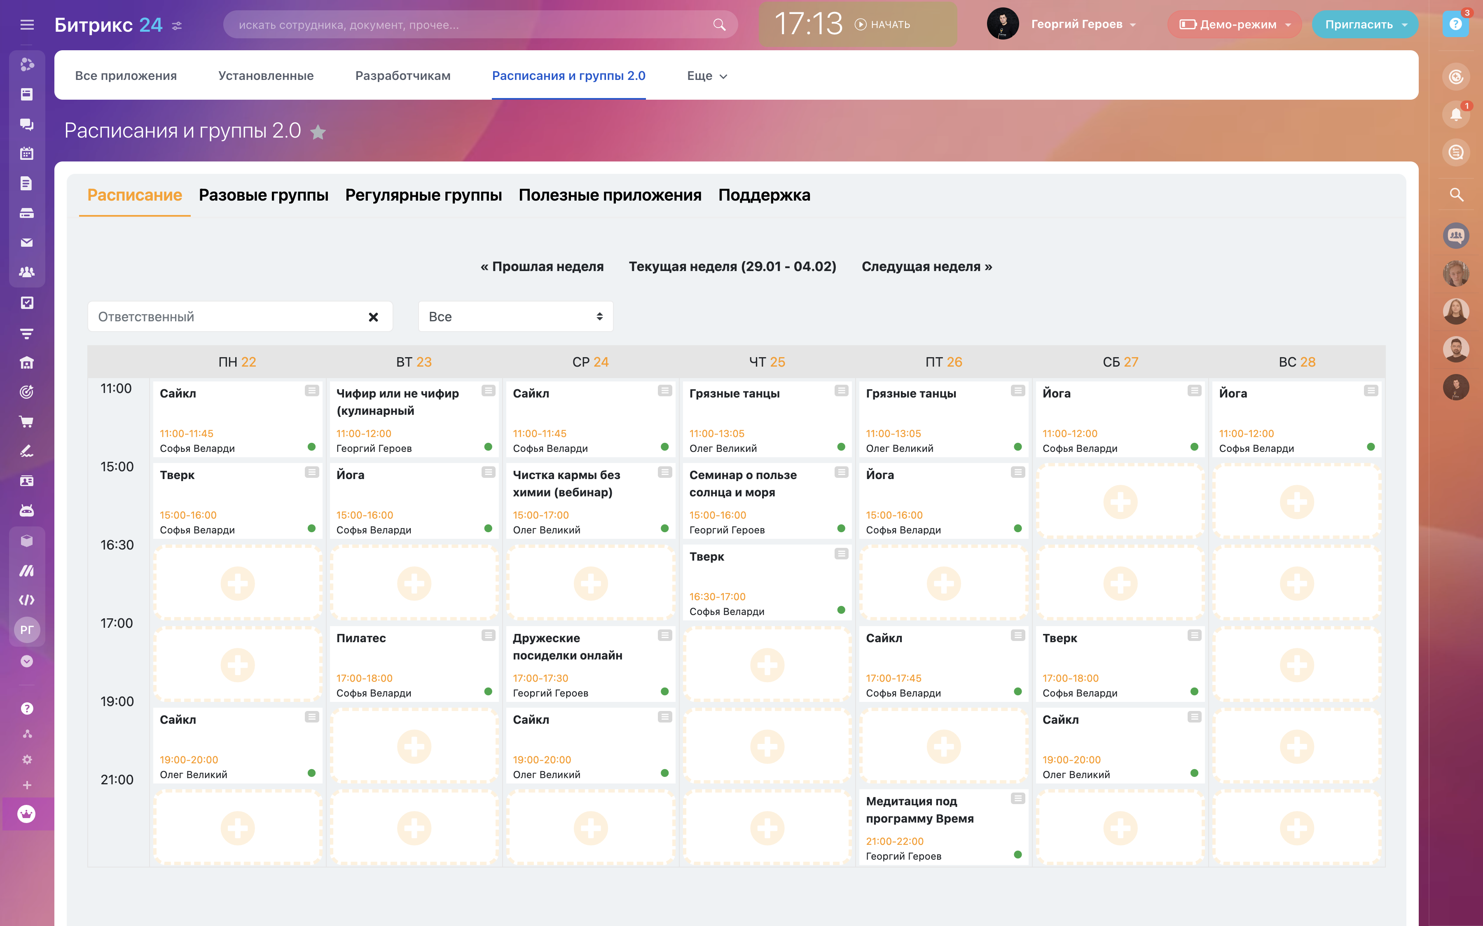This screenshot has width=1483, height=926.
Task: Start the workday with НАЧАТЬ
Action: tap(882, 24)
